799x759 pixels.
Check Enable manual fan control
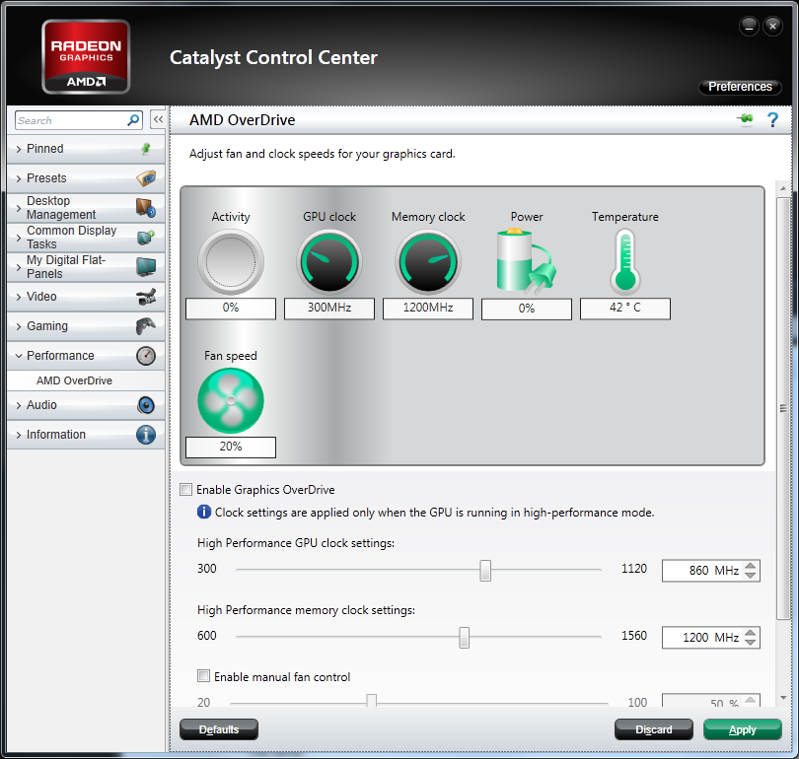pyautogui.click(x=204, y=677)
